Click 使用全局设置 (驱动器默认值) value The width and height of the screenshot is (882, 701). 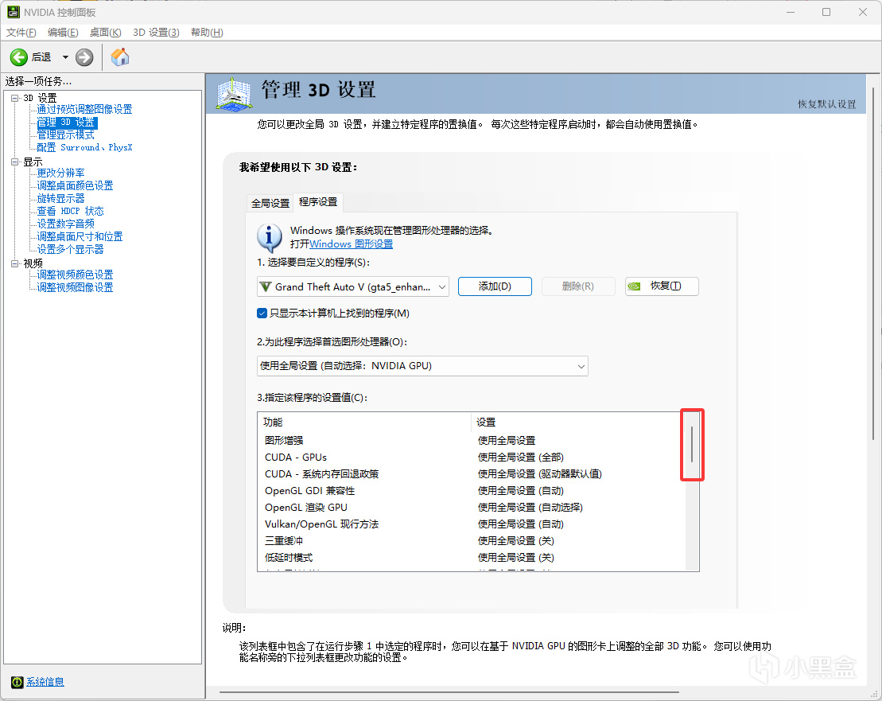[x=540, y=473]
